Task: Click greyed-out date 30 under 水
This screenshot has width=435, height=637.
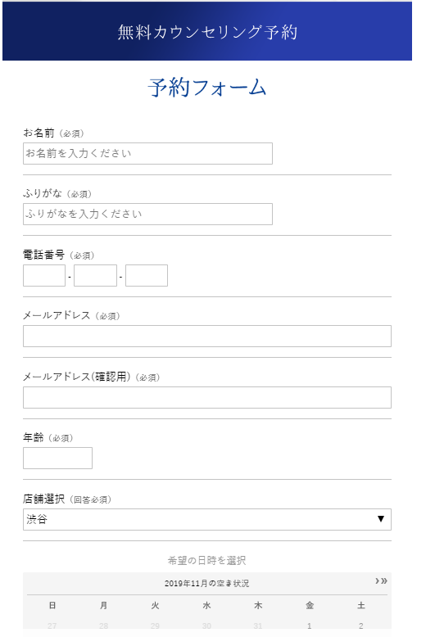Action: coord(206,626)
